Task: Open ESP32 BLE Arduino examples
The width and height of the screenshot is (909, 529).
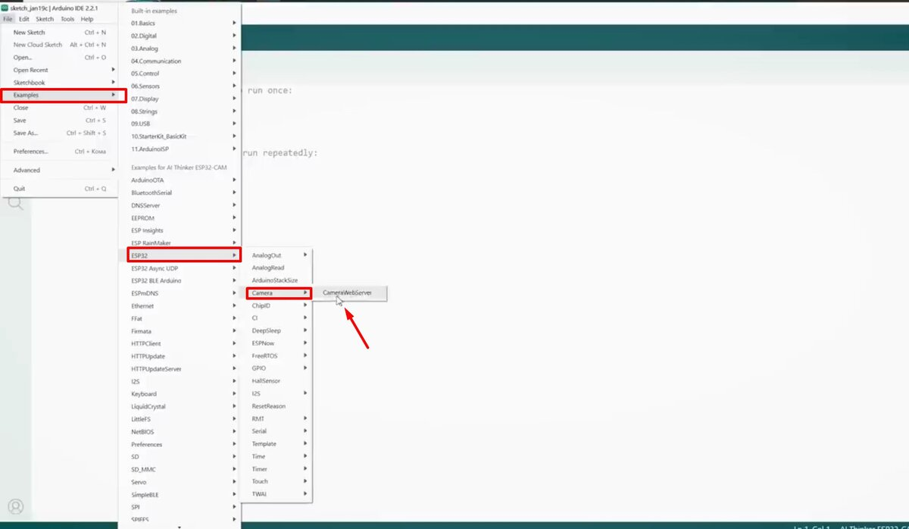Action: pos(180,280)
